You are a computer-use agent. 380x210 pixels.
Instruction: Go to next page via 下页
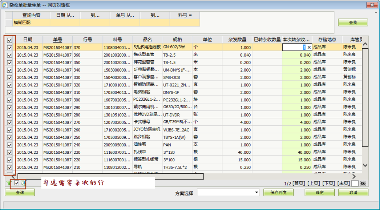(328, 183)
